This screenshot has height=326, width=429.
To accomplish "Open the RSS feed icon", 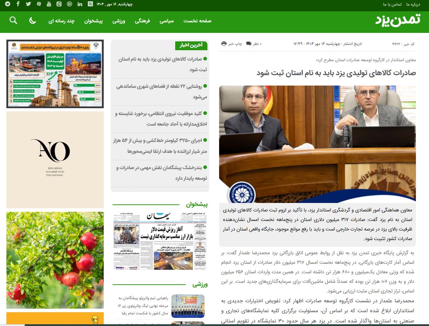I will point(90,4).
